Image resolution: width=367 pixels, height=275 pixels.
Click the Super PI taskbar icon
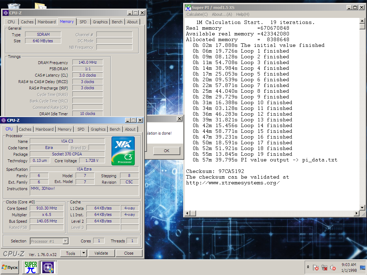[31, 267]
